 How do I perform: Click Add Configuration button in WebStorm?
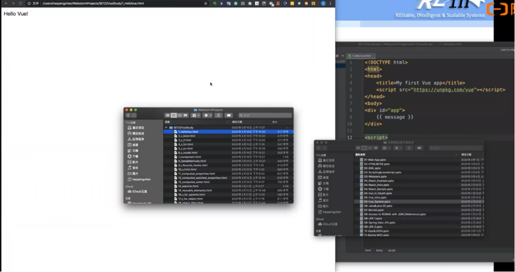(x=508, y=50)
